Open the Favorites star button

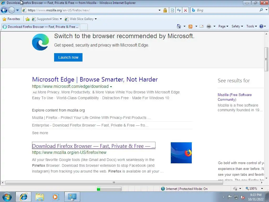(11, 19)
